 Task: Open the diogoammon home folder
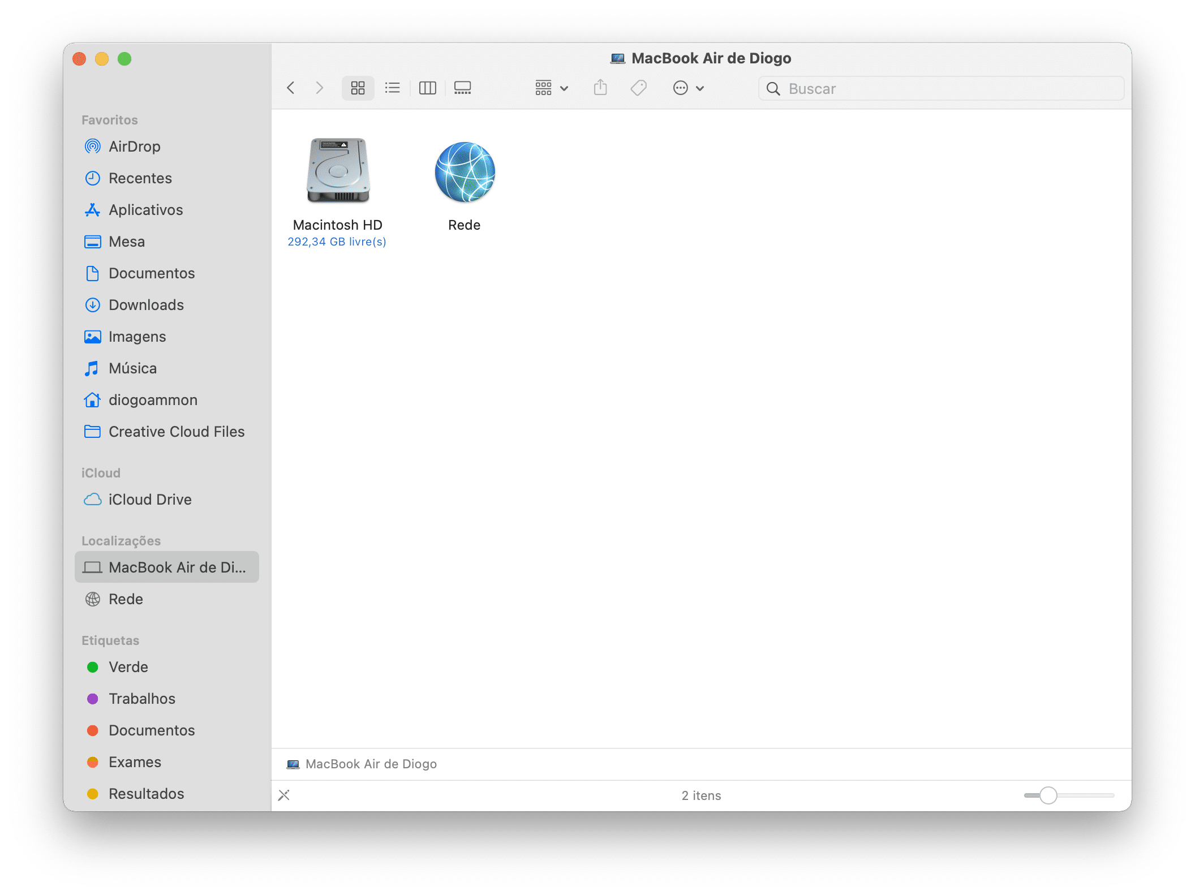[x=166, y=400]
